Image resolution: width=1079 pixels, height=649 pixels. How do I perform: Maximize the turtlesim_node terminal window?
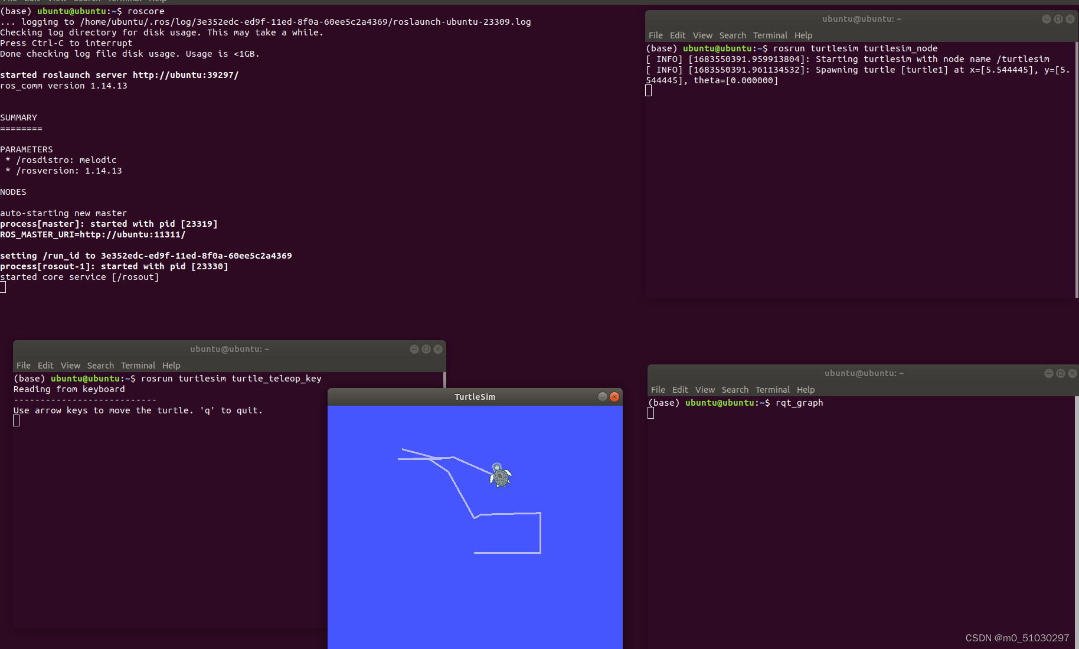coord(1058,19)
